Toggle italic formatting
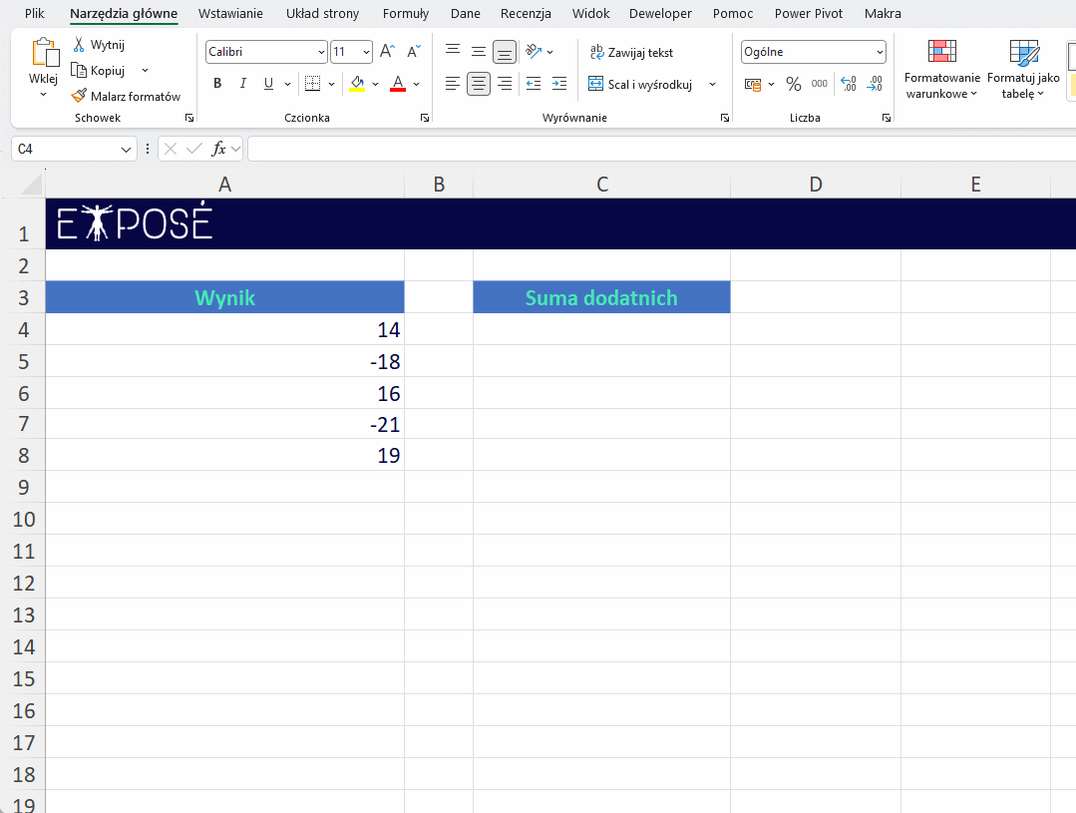The image size is (1076, 813). (242, 84)
